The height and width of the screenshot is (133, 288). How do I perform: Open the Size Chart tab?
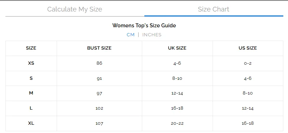213,9
